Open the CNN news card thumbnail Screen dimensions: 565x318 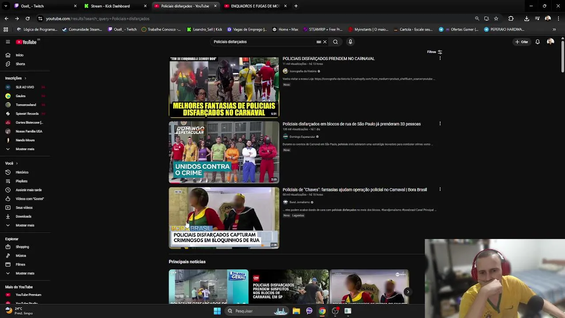point(289,287)
